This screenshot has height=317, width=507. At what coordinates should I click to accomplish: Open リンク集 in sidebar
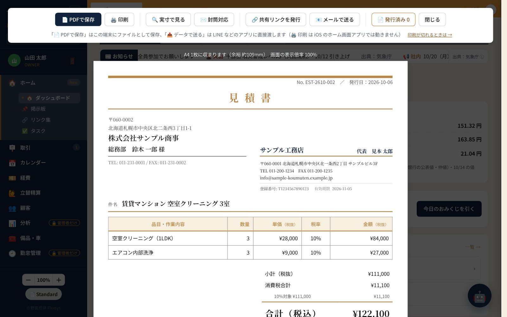point(41,120)
